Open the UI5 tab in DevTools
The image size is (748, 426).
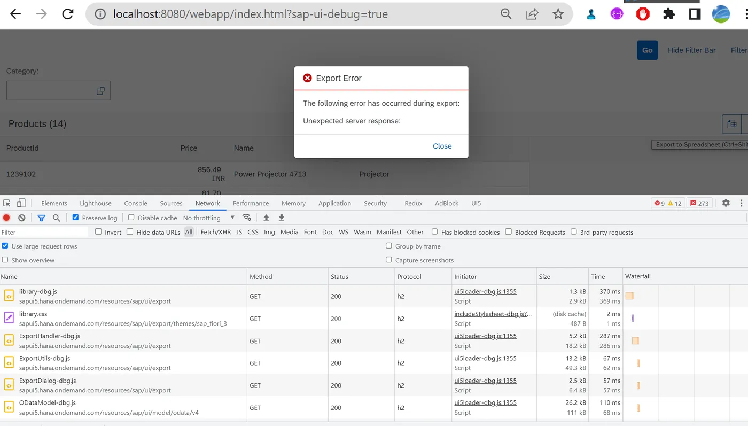click(x=476, y=203)
